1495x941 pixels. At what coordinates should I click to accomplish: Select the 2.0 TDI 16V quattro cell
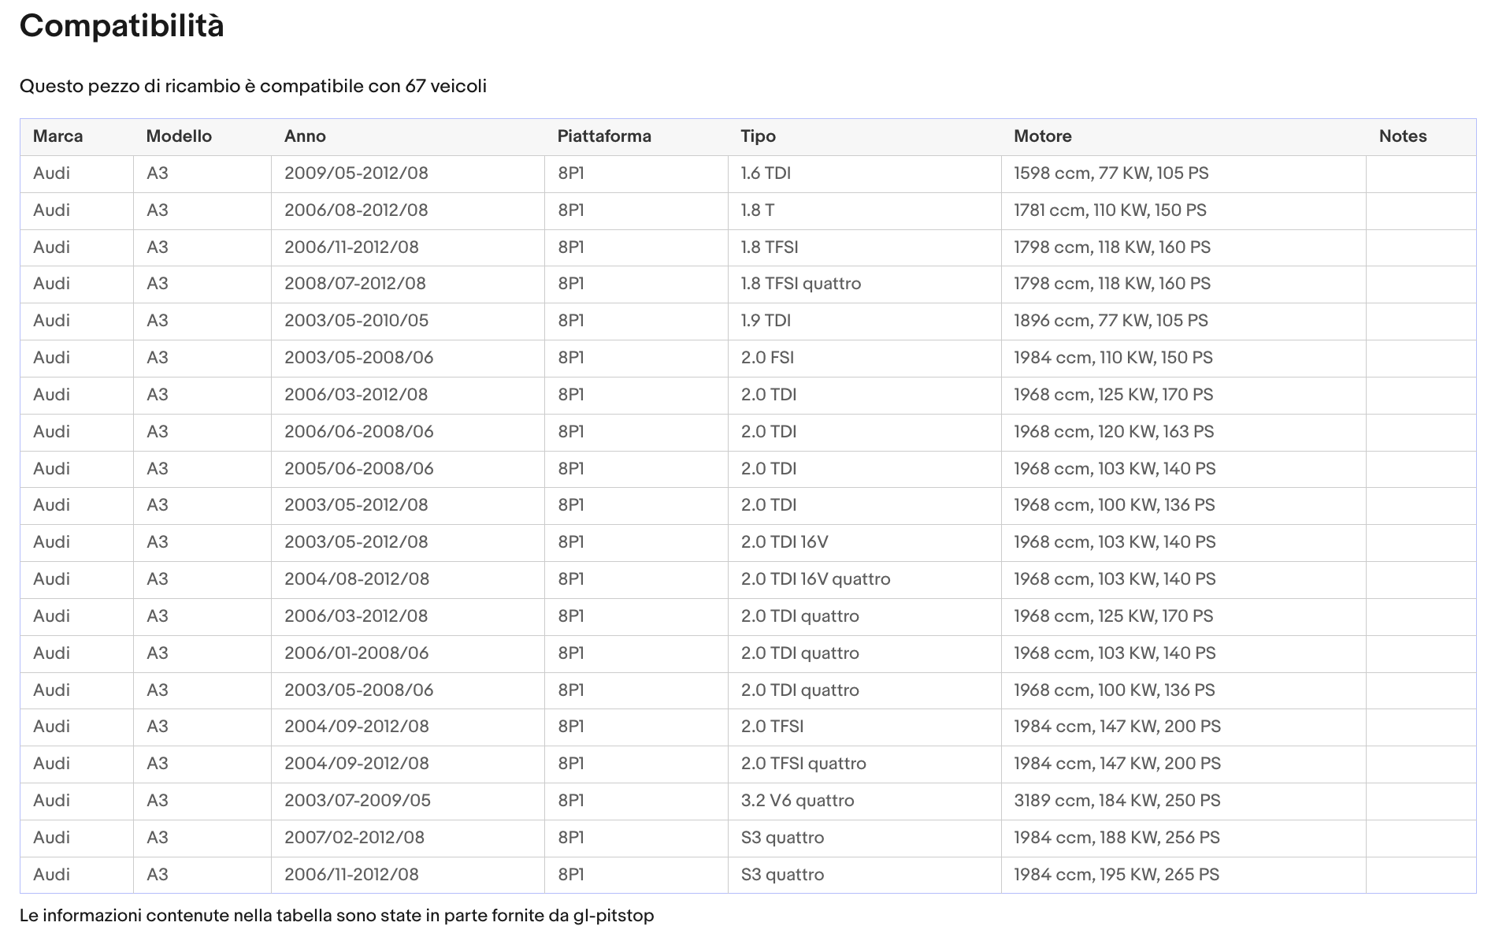click(x=815, y=579)
